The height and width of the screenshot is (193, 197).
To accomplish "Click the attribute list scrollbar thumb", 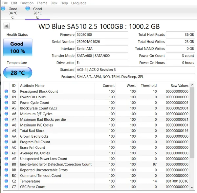I will 192,123.
